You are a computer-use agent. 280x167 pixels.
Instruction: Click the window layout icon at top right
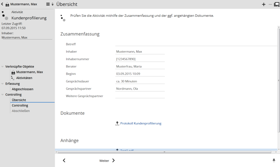click(277, 4)
